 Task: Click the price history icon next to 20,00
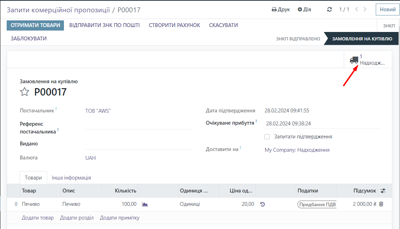tap(262, 204)
